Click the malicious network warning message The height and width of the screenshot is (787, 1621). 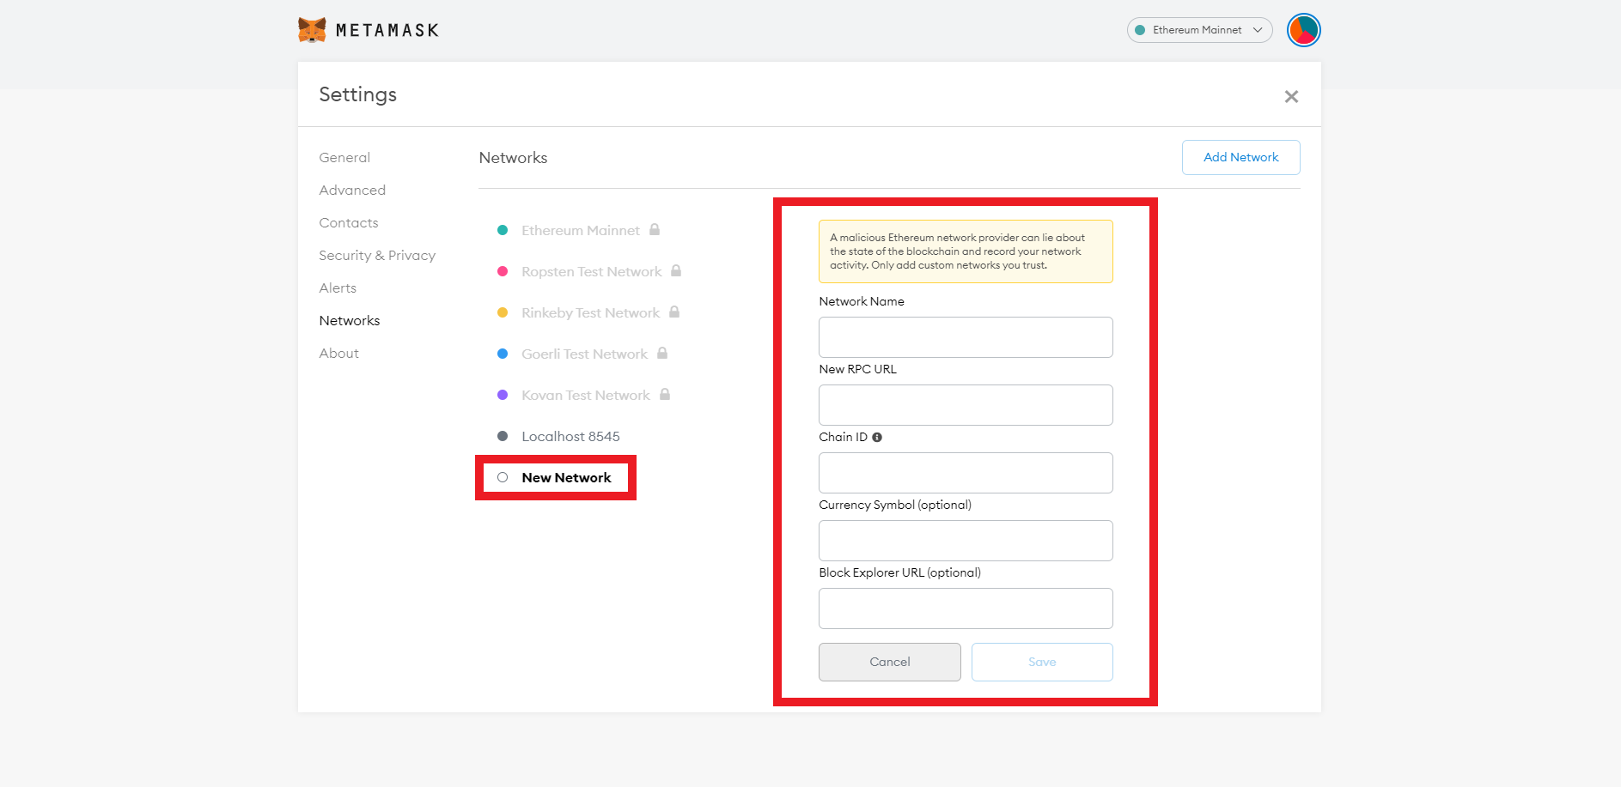tap(966, 251)
